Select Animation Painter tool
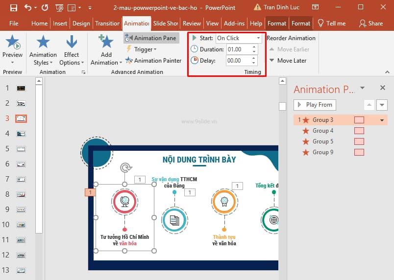The width and height of the screenshot is (394, 280). coord(153,61)
